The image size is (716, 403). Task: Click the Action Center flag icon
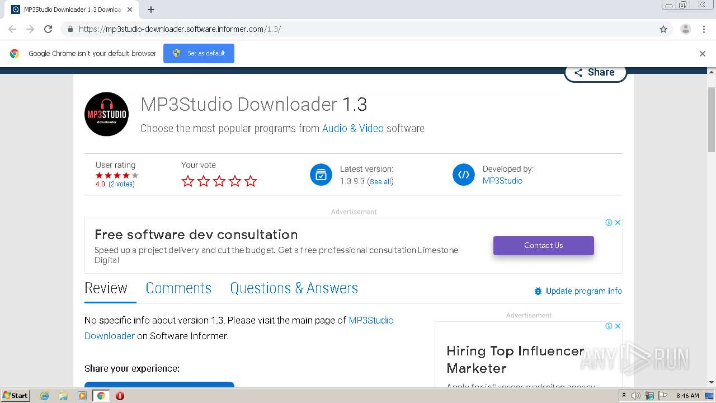tap(662, 396)
